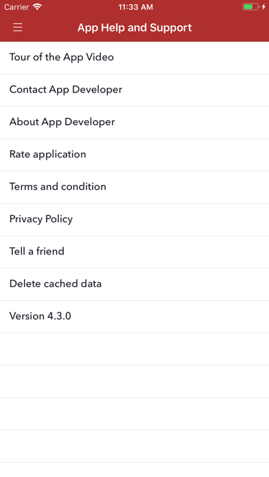Open Tour of the App Video
This screenshot has width=269, height=477.
click(134, 58)
